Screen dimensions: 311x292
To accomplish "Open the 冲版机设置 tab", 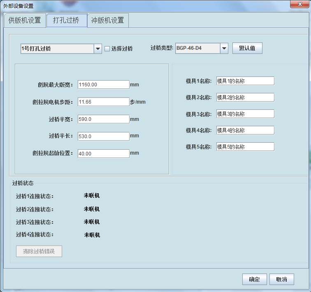I will 108,20.
